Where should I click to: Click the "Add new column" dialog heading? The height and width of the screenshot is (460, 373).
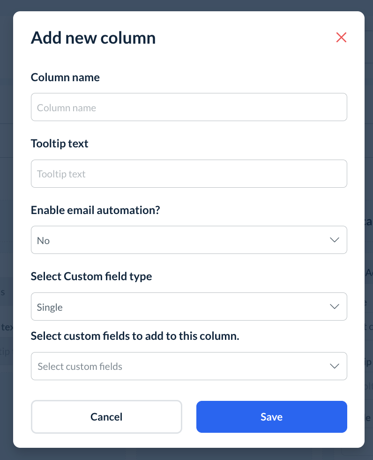[x=93, y=38]
